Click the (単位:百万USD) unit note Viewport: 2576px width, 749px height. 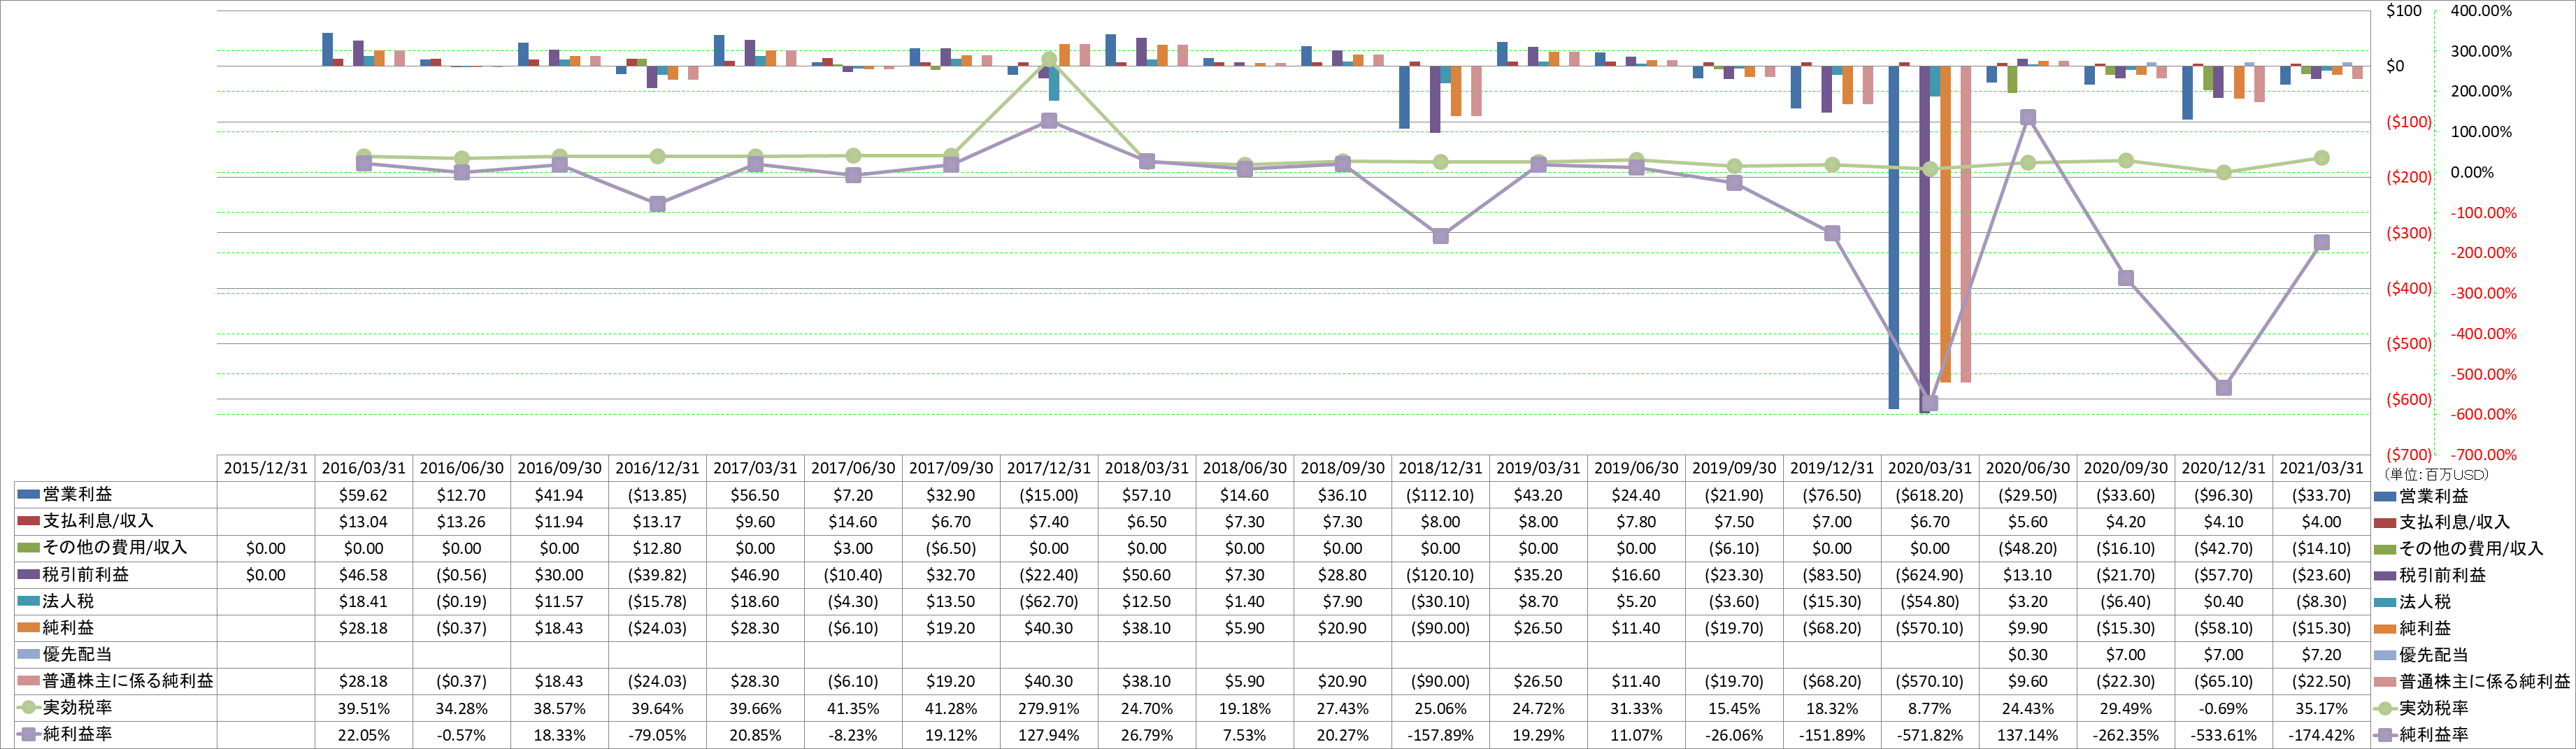tap(2437, 474)
